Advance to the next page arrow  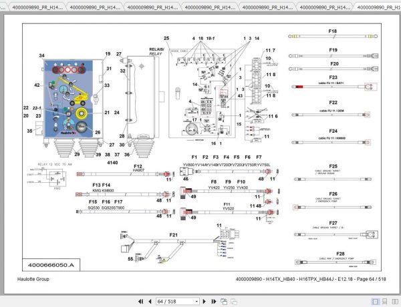pyautogui.click(x=204, y=302)
